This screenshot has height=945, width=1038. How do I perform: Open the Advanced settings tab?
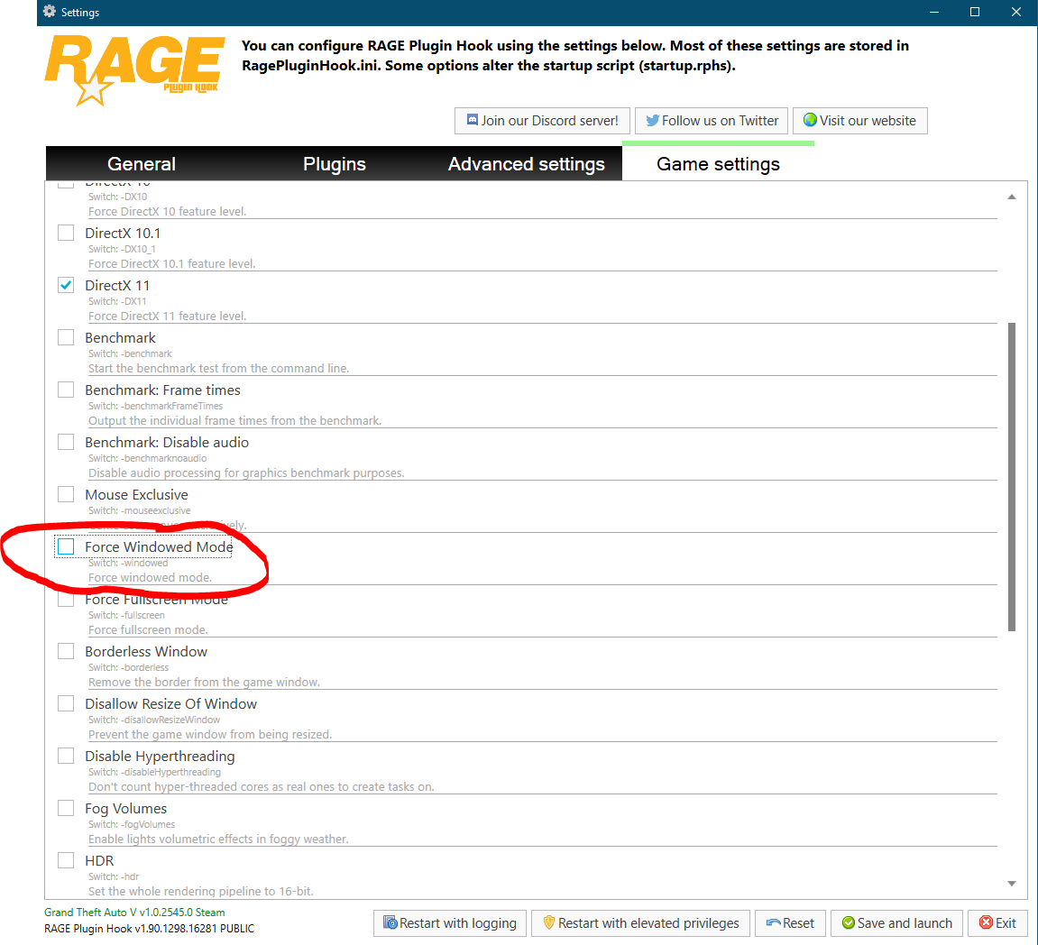(527, 163)
